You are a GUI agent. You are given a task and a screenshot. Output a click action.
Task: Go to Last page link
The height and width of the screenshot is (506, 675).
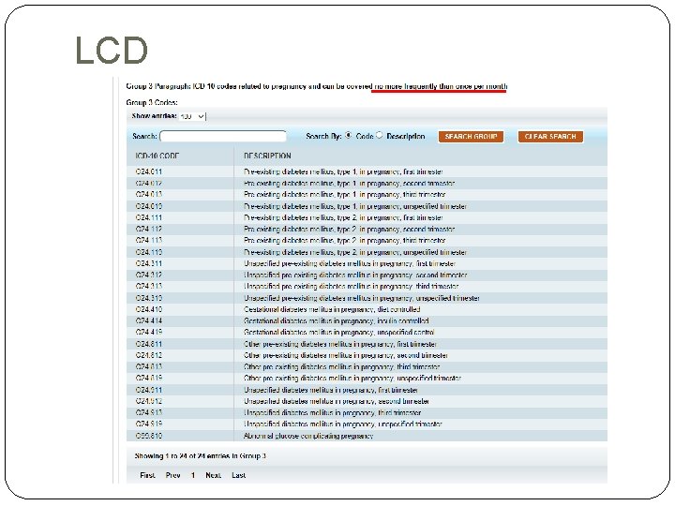click(238, 475)
